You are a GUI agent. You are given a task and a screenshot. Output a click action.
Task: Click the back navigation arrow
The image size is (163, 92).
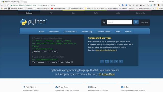[2, 5]
